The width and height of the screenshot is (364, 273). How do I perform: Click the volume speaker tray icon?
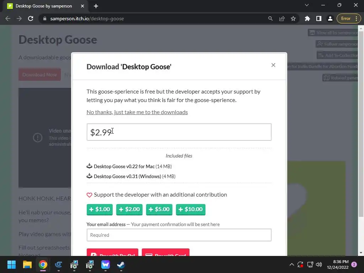[319, 264]
